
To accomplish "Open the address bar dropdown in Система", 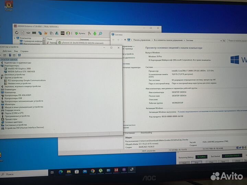I will pos(221,40).
